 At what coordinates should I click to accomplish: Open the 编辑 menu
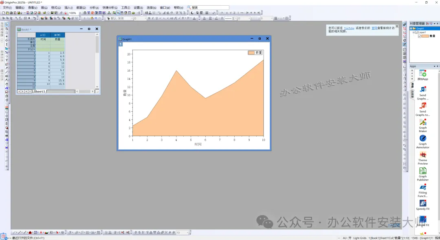[20, 8]
